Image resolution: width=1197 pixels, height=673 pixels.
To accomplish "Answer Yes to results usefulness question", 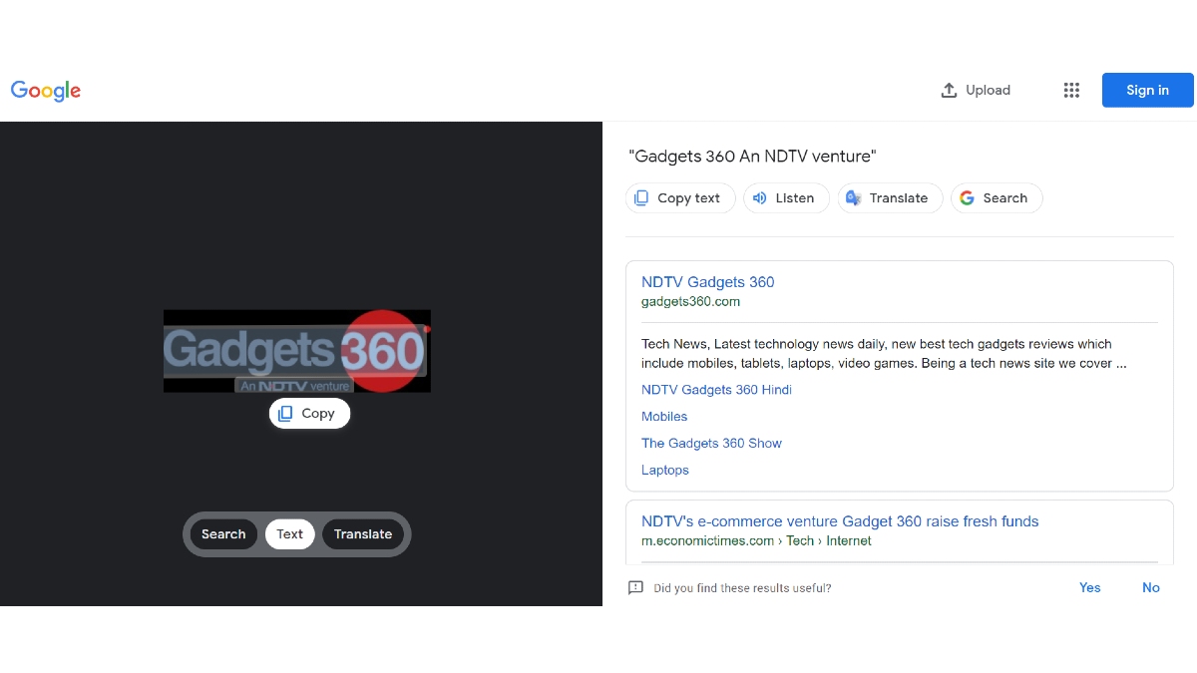I will click(1089, 587).
